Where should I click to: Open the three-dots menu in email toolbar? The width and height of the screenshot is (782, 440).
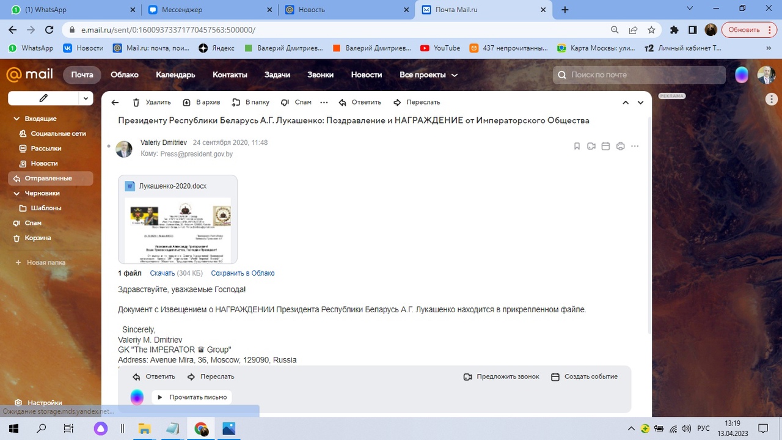pos(324,103)
